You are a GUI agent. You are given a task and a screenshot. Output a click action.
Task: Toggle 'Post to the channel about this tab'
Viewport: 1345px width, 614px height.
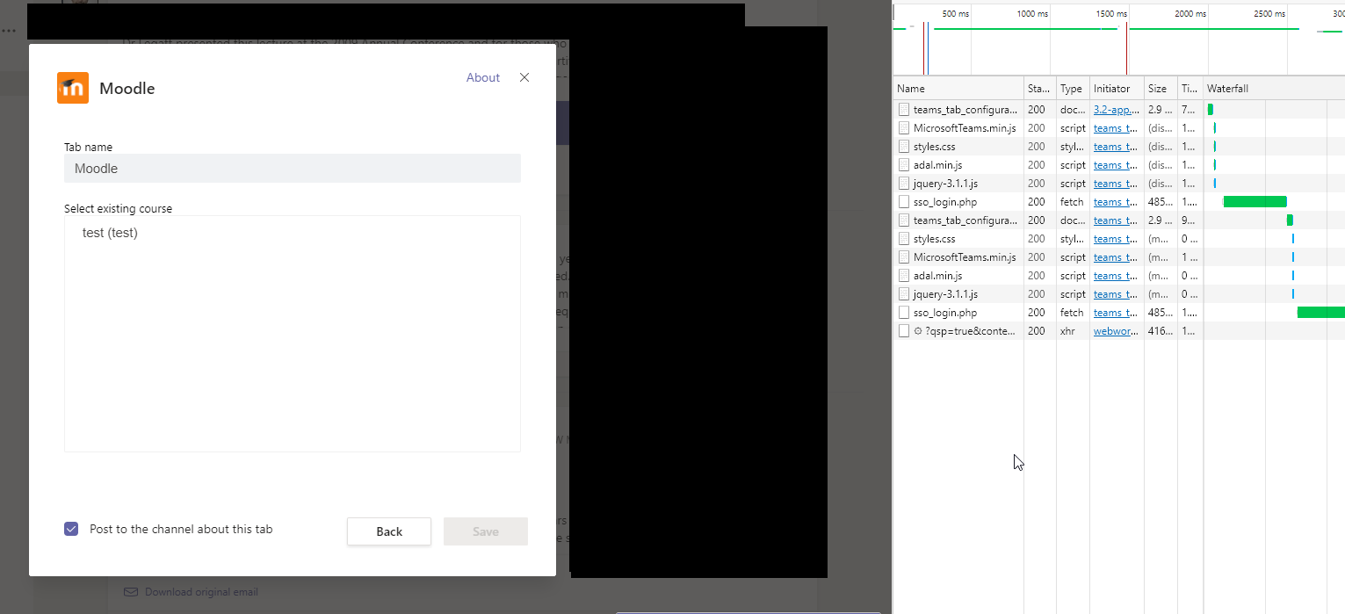[x=71, y=529]
